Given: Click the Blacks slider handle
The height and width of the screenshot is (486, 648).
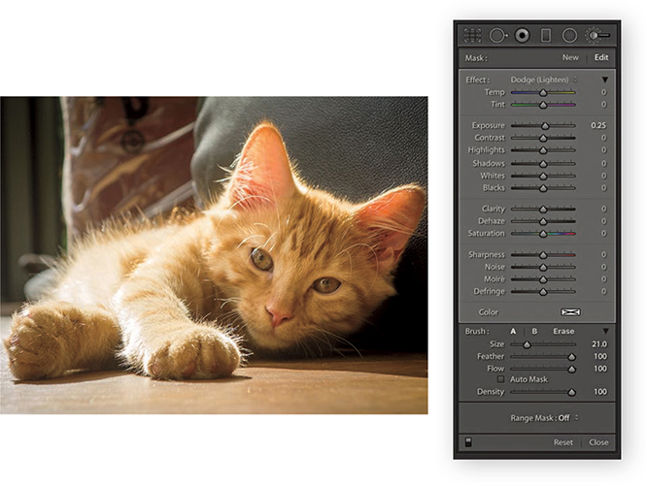Looking at the screenshot, I should coord(543,188).
